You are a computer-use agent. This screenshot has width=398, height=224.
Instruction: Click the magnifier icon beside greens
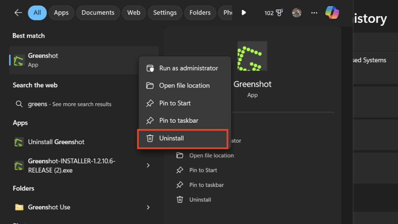[x=19, y=104]
